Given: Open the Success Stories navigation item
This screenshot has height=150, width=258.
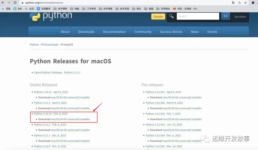Looking at the screenshot, I should [171, 32].
